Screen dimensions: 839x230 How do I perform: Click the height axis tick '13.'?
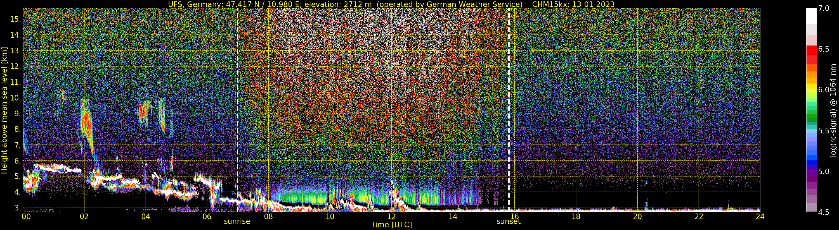click(15, 51)
